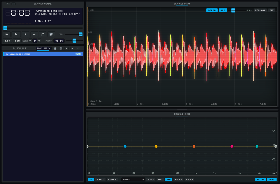This screenshot has width=280, height=184.
Task: Click the sub frequency slider near 120Hz
Action: (233, 10)
